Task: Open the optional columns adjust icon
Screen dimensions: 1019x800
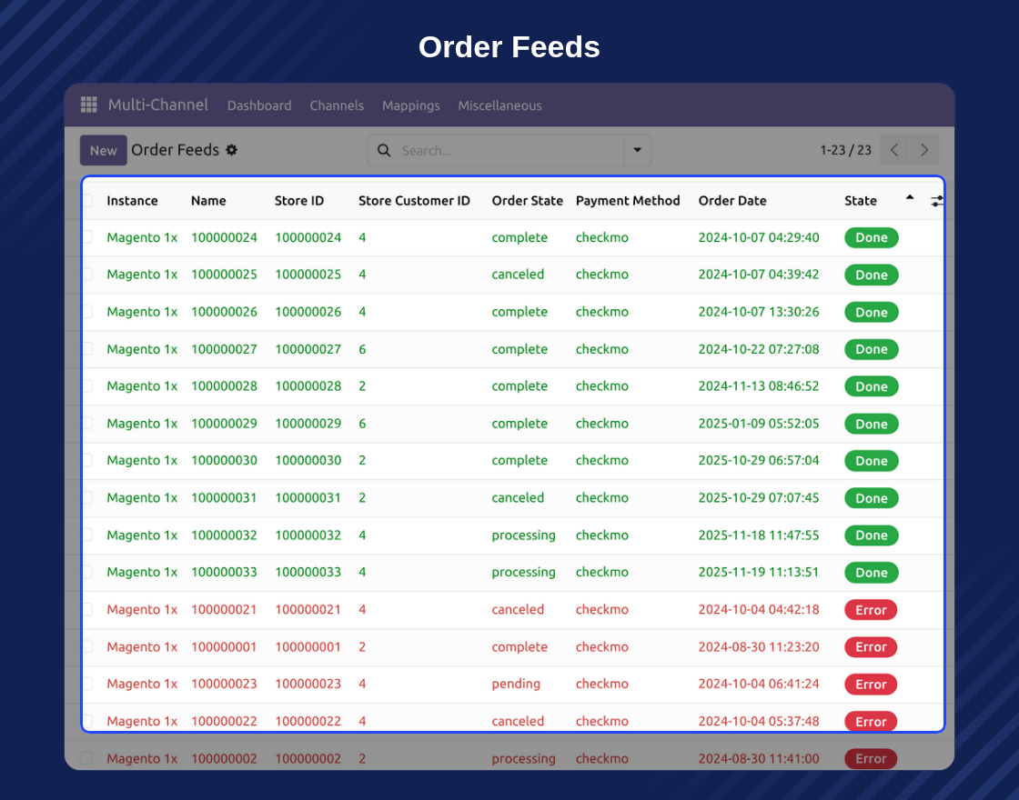Action: pyautogui.click(x=936, y=201)
